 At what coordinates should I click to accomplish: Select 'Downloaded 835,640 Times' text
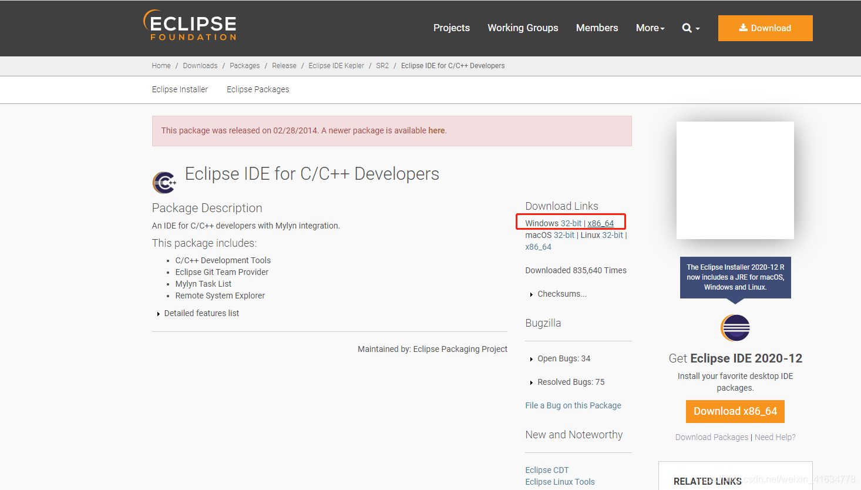576,270
